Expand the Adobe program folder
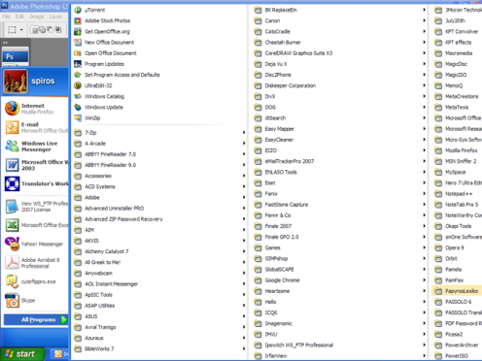This screenshot has height=361, width=482. tap(158, 197)
